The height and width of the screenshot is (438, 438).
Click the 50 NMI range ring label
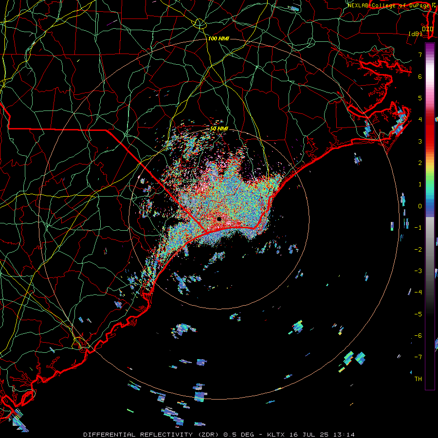[x=219, y=129]
